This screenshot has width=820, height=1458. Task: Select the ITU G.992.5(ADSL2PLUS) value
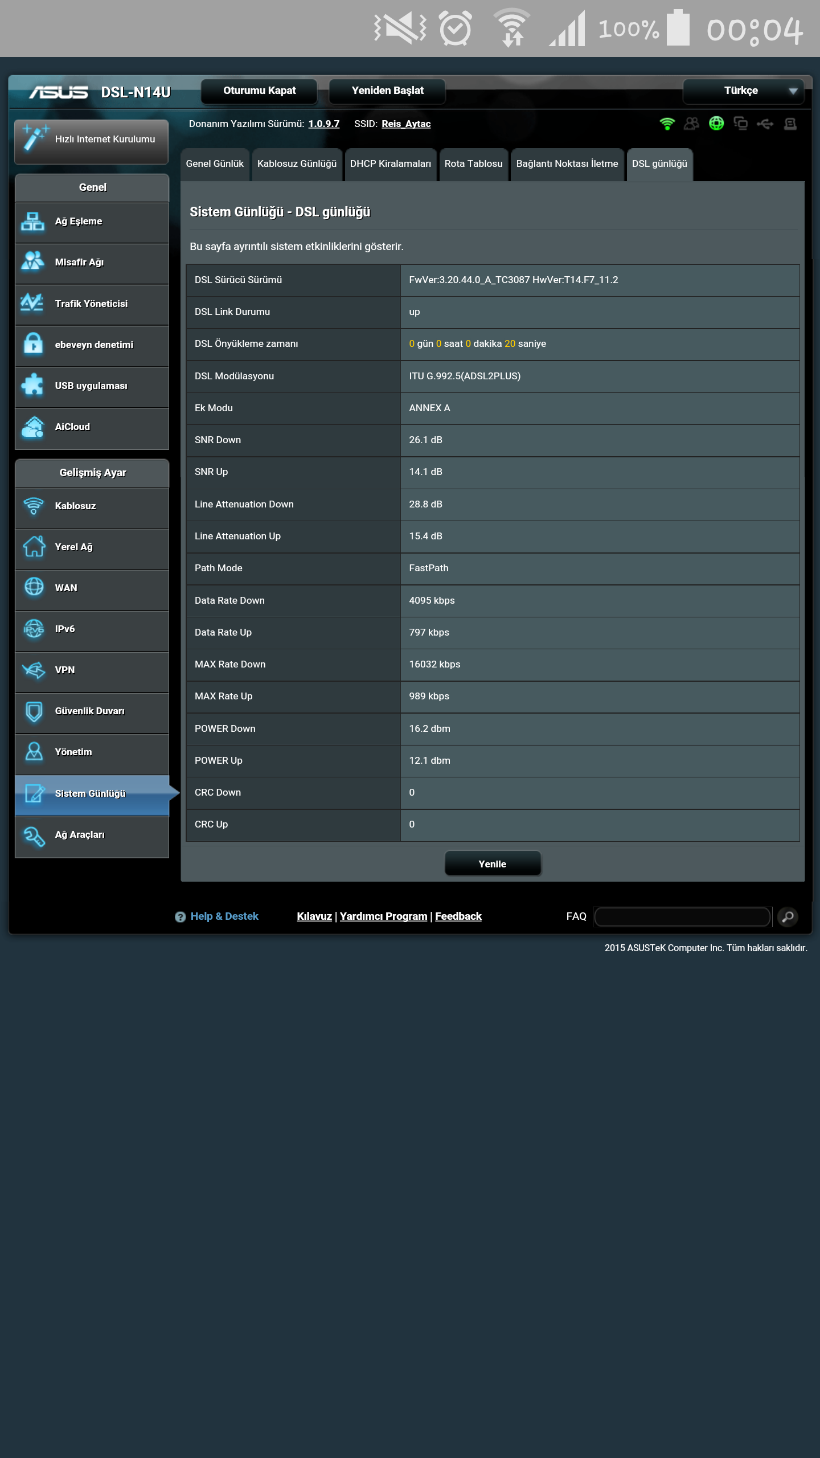tap(465, 376)
